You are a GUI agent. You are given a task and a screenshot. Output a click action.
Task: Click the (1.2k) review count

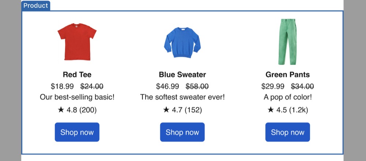point(298,110)
